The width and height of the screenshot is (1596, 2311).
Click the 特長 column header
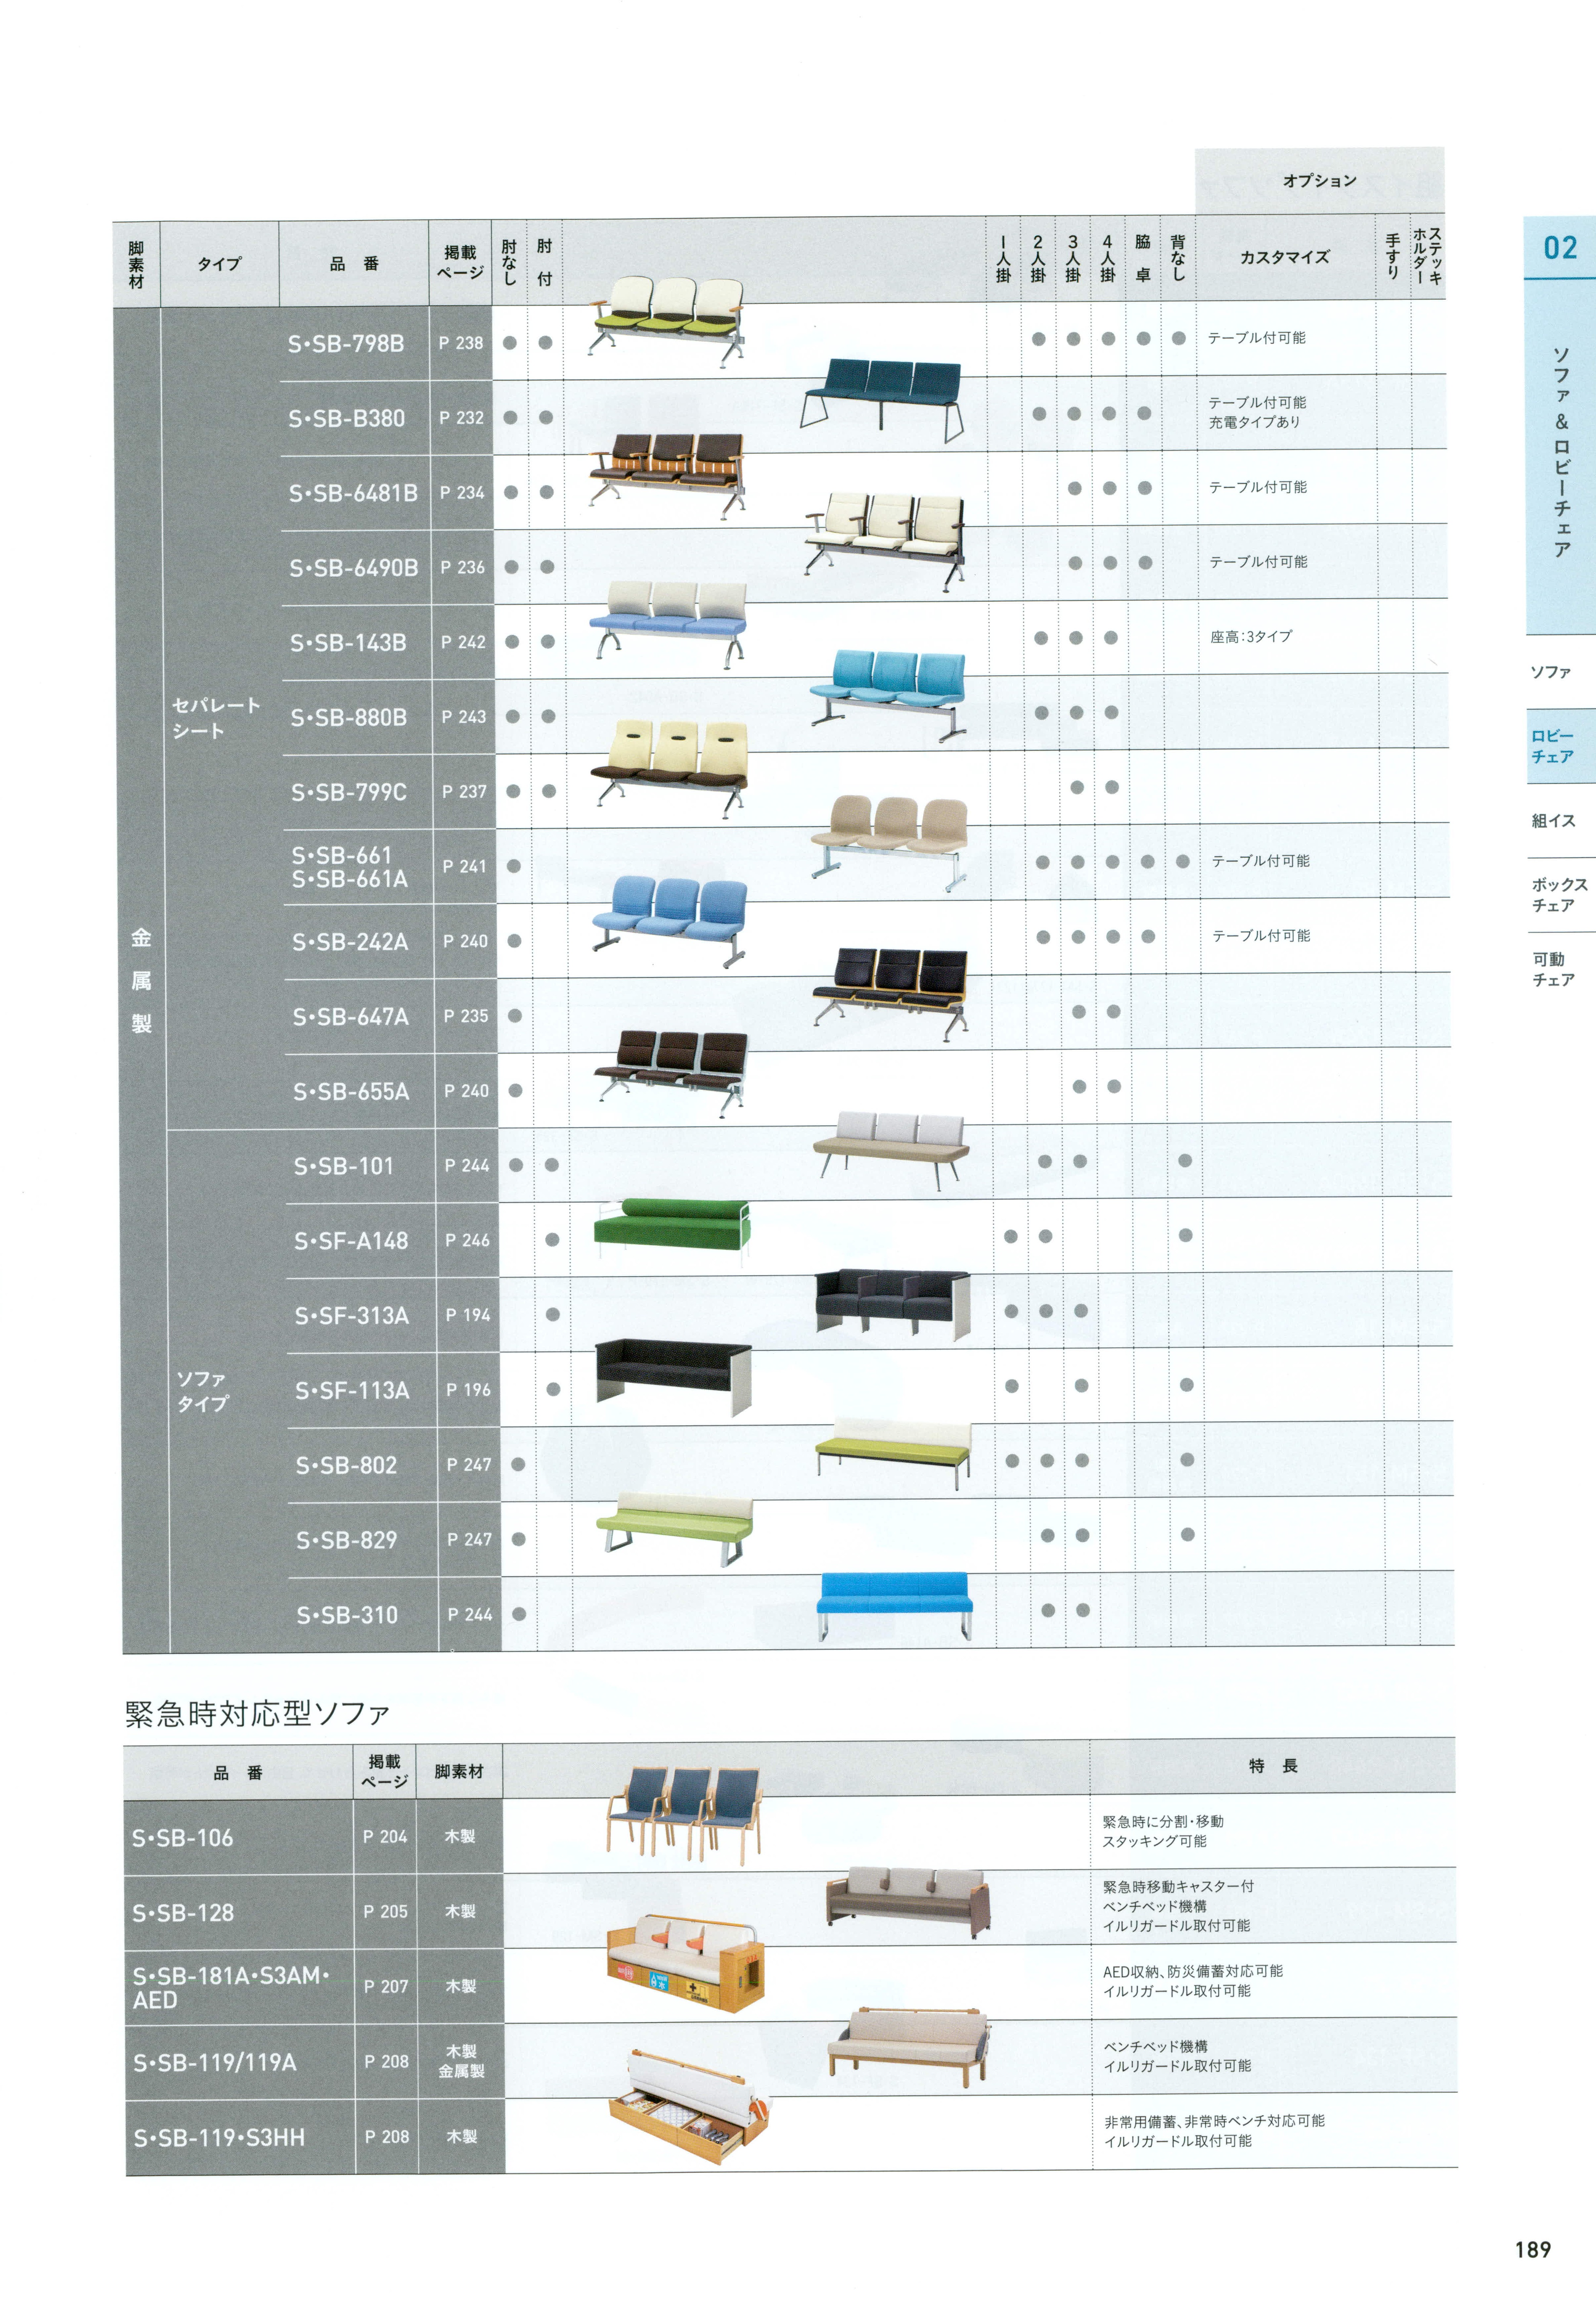coord(1273,1766)
